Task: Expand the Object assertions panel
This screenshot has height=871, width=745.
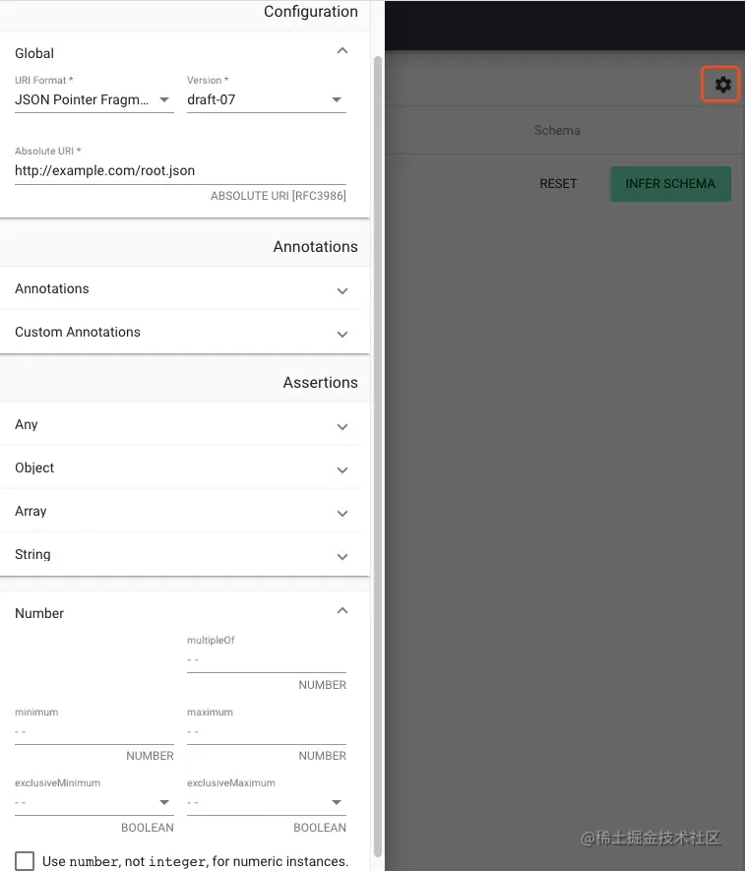Action: (x=182, y=468)
